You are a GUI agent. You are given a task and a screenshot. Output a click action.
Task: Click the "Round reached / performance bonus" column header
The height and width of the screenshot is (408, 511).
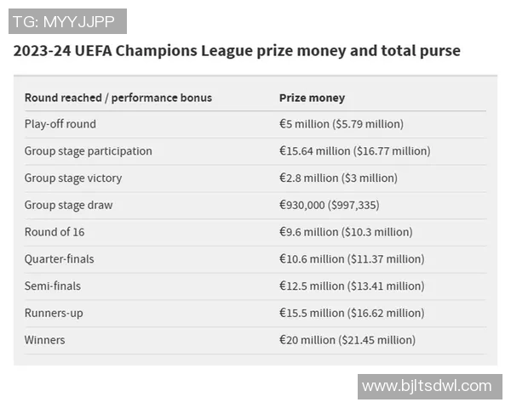(x=118, y=98)
